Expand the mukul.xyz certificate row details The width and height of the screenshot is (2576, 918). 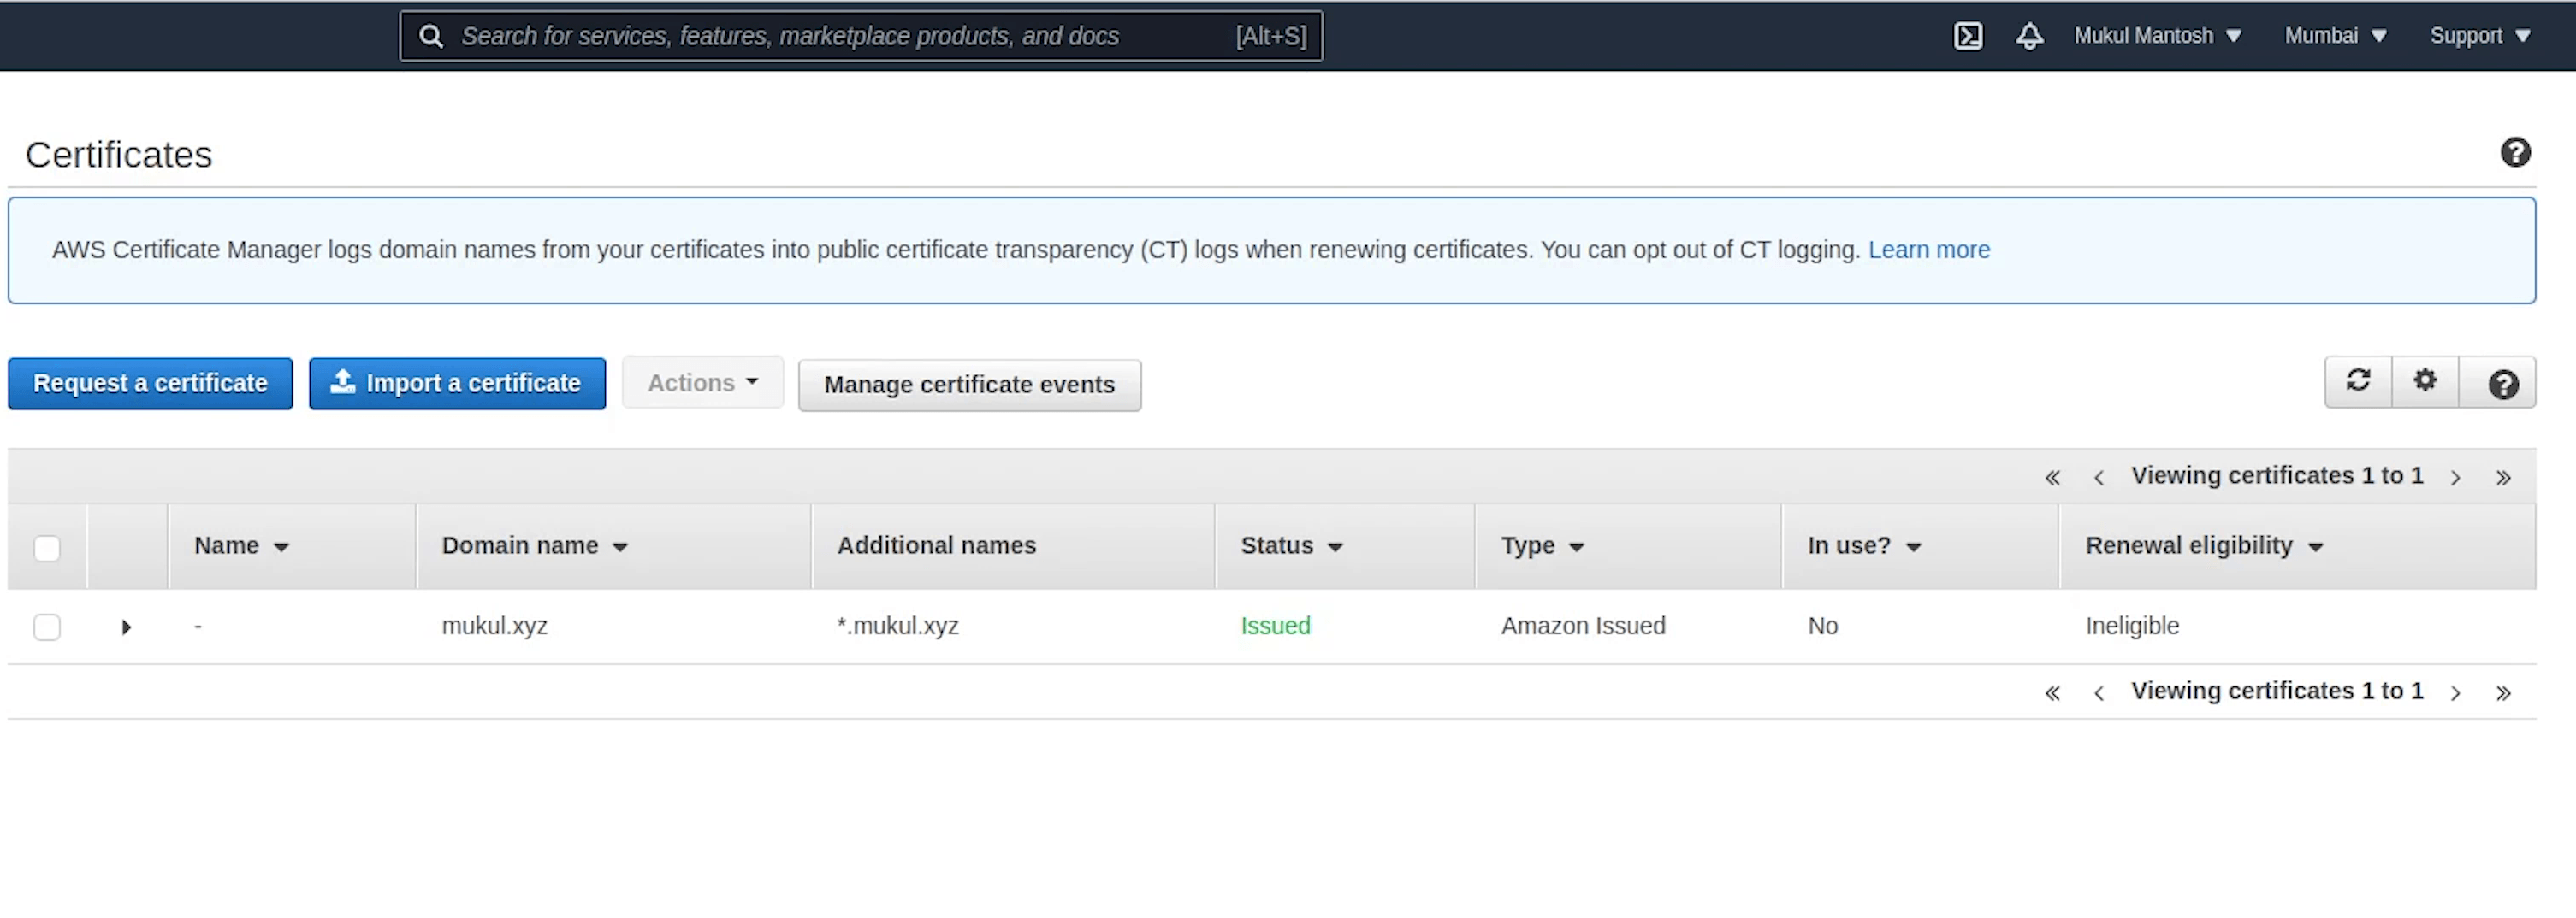pos(126,627)
